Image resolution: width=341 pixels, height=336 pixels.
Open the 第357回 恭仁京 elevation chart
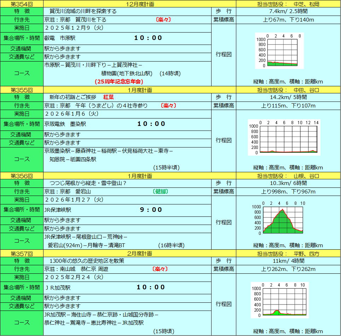tap(279, 300)
